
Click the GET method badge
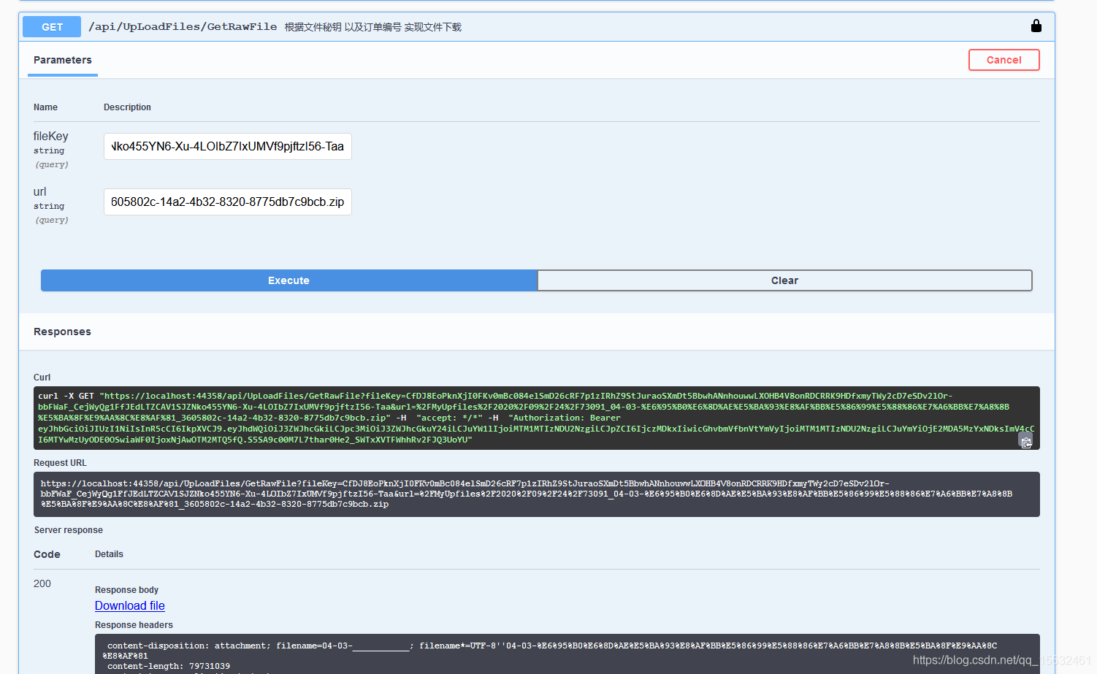pyautogui.click(x=52, y=27)
